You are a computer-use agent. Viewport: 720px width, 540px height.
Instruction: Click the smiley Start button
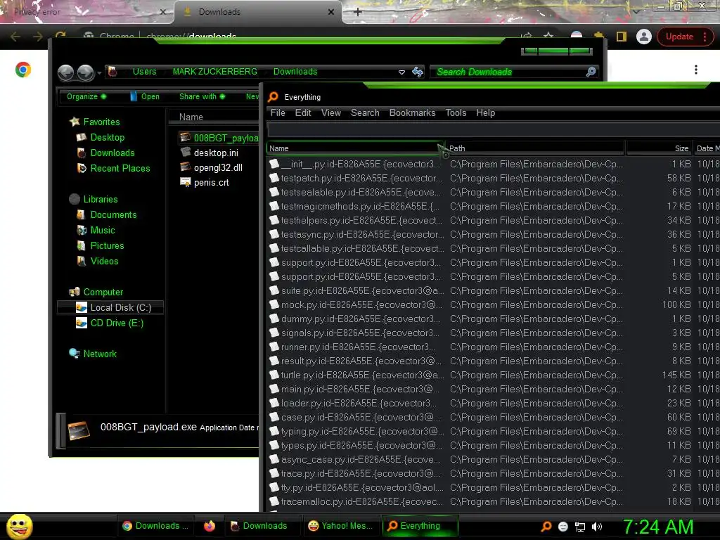click(19, 526)
